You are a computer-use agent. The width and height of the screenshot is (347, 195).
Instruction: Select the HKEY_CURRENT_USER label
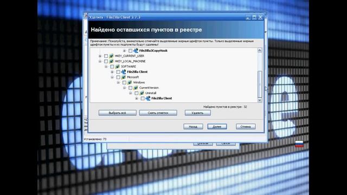click(129, 56)
